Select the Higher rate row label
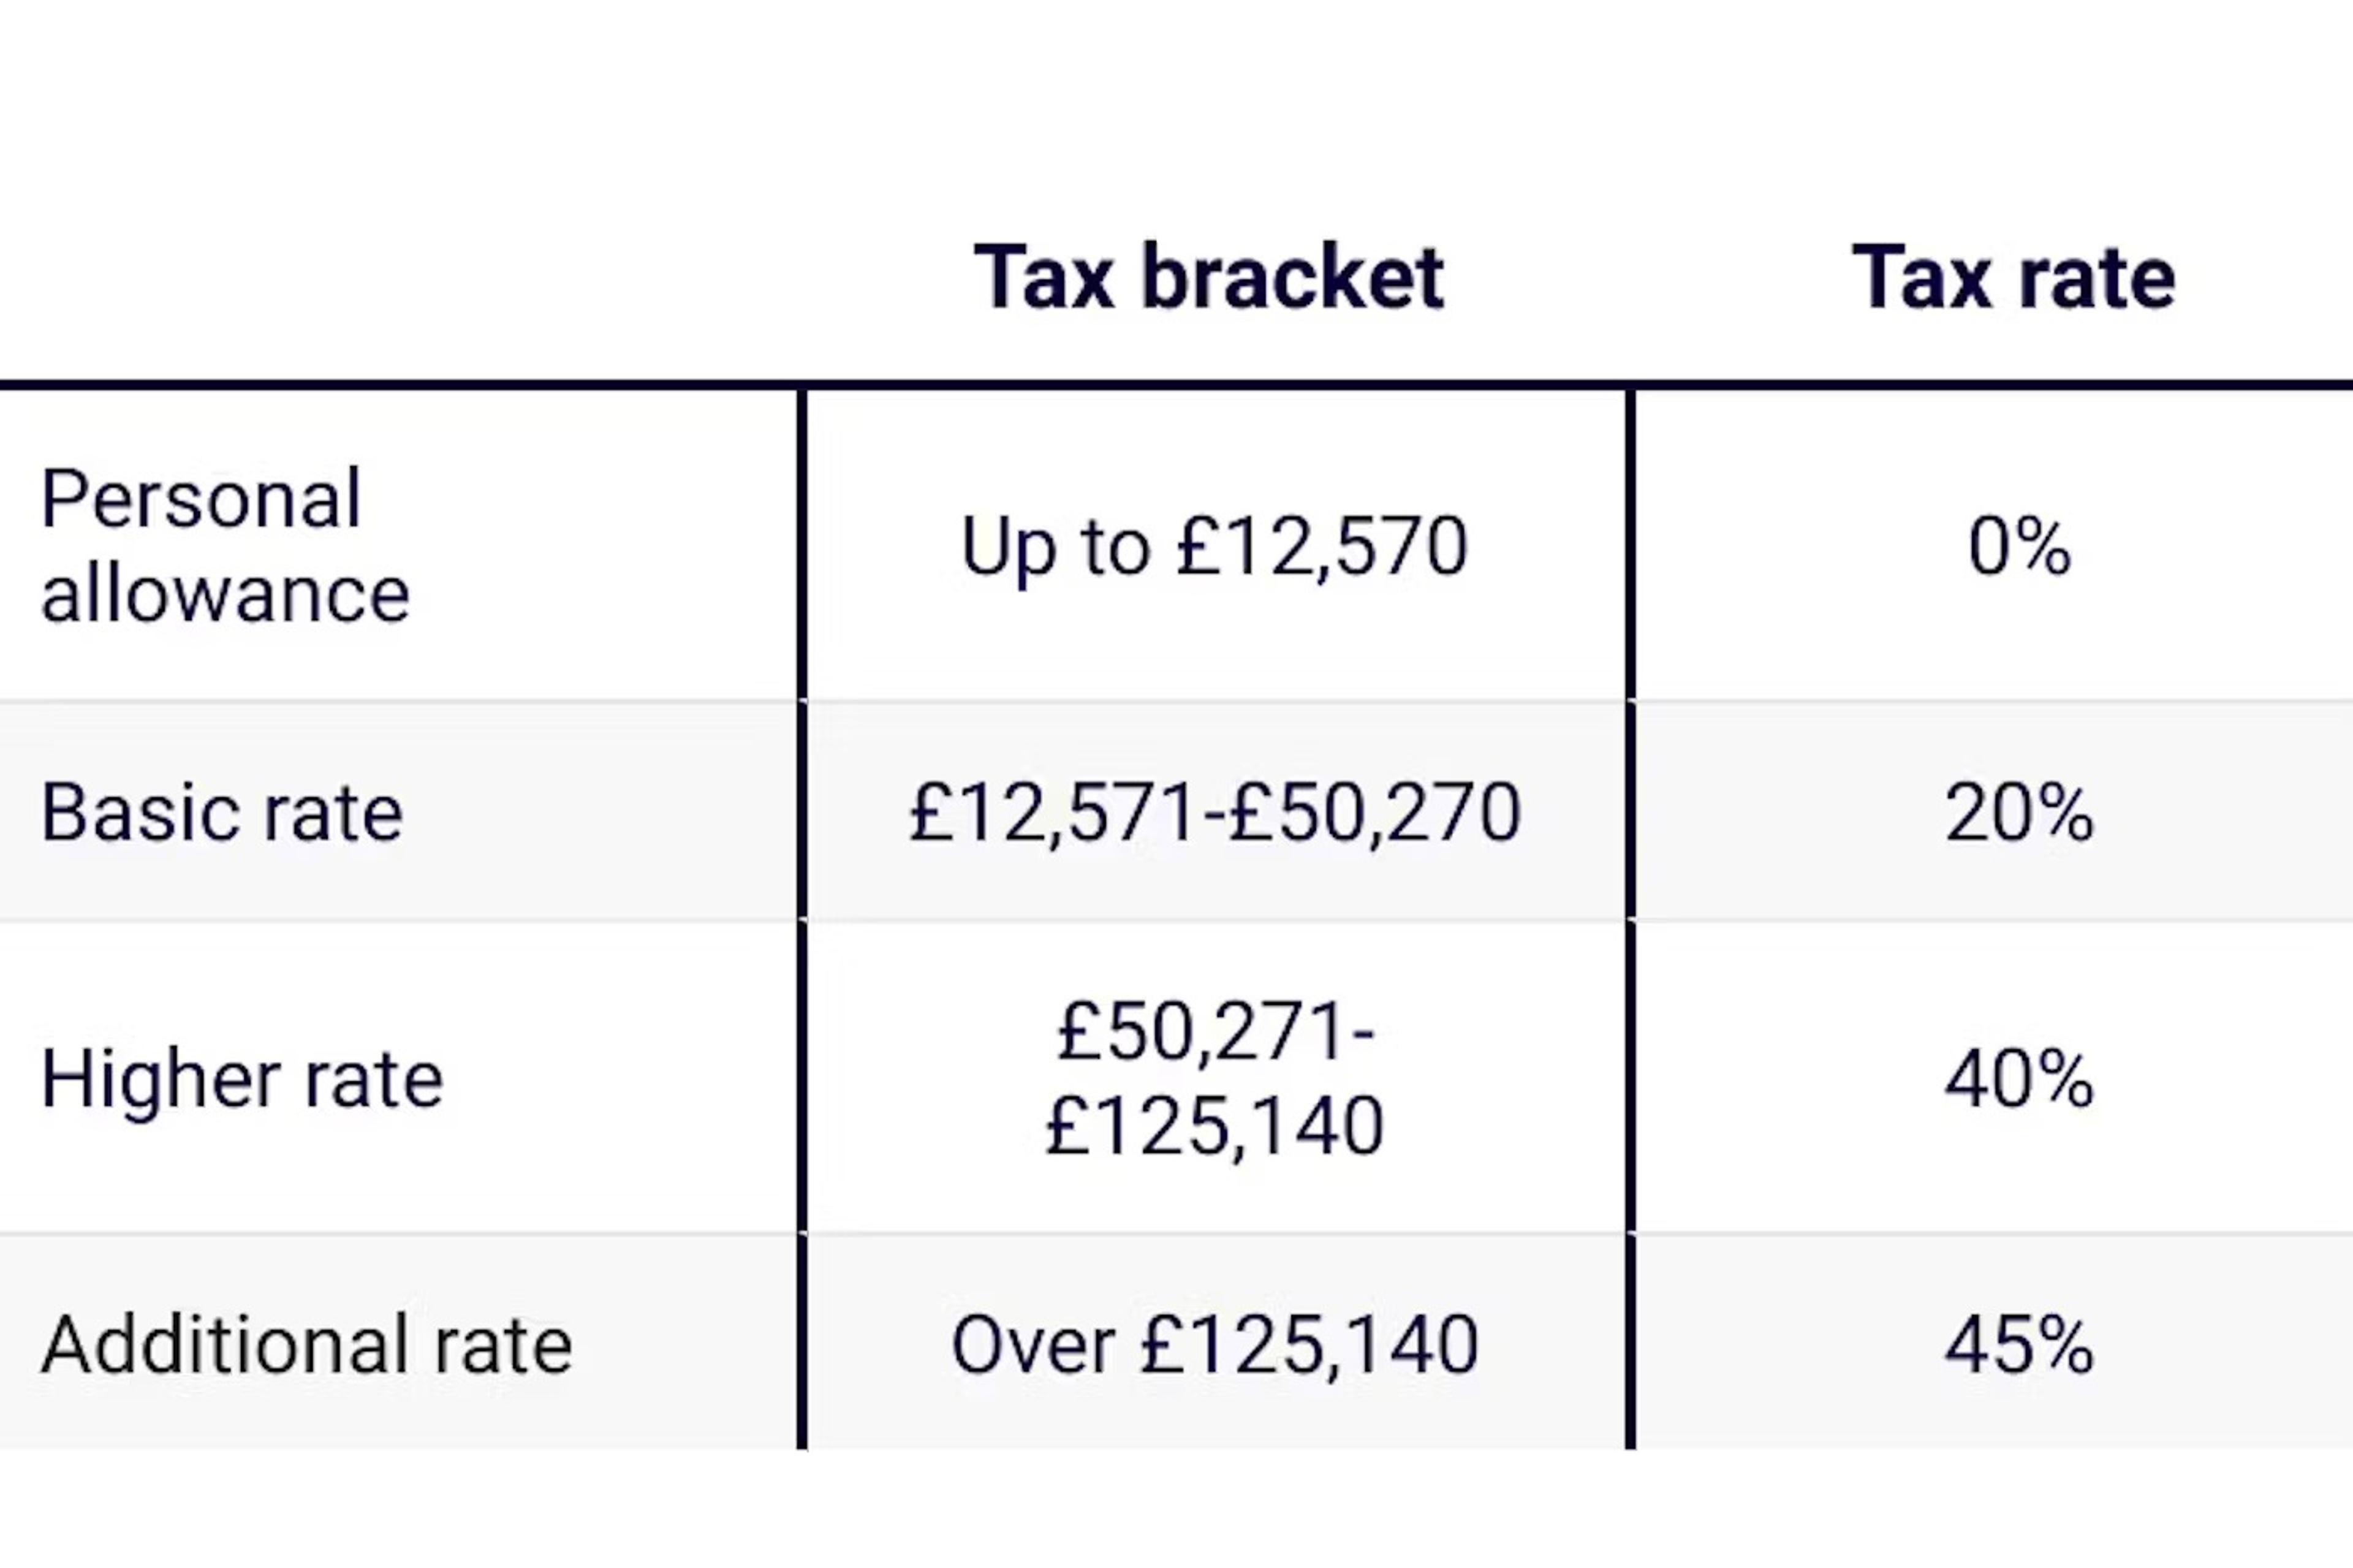Viewport: 2353px width, 1568px height. 241,1079
